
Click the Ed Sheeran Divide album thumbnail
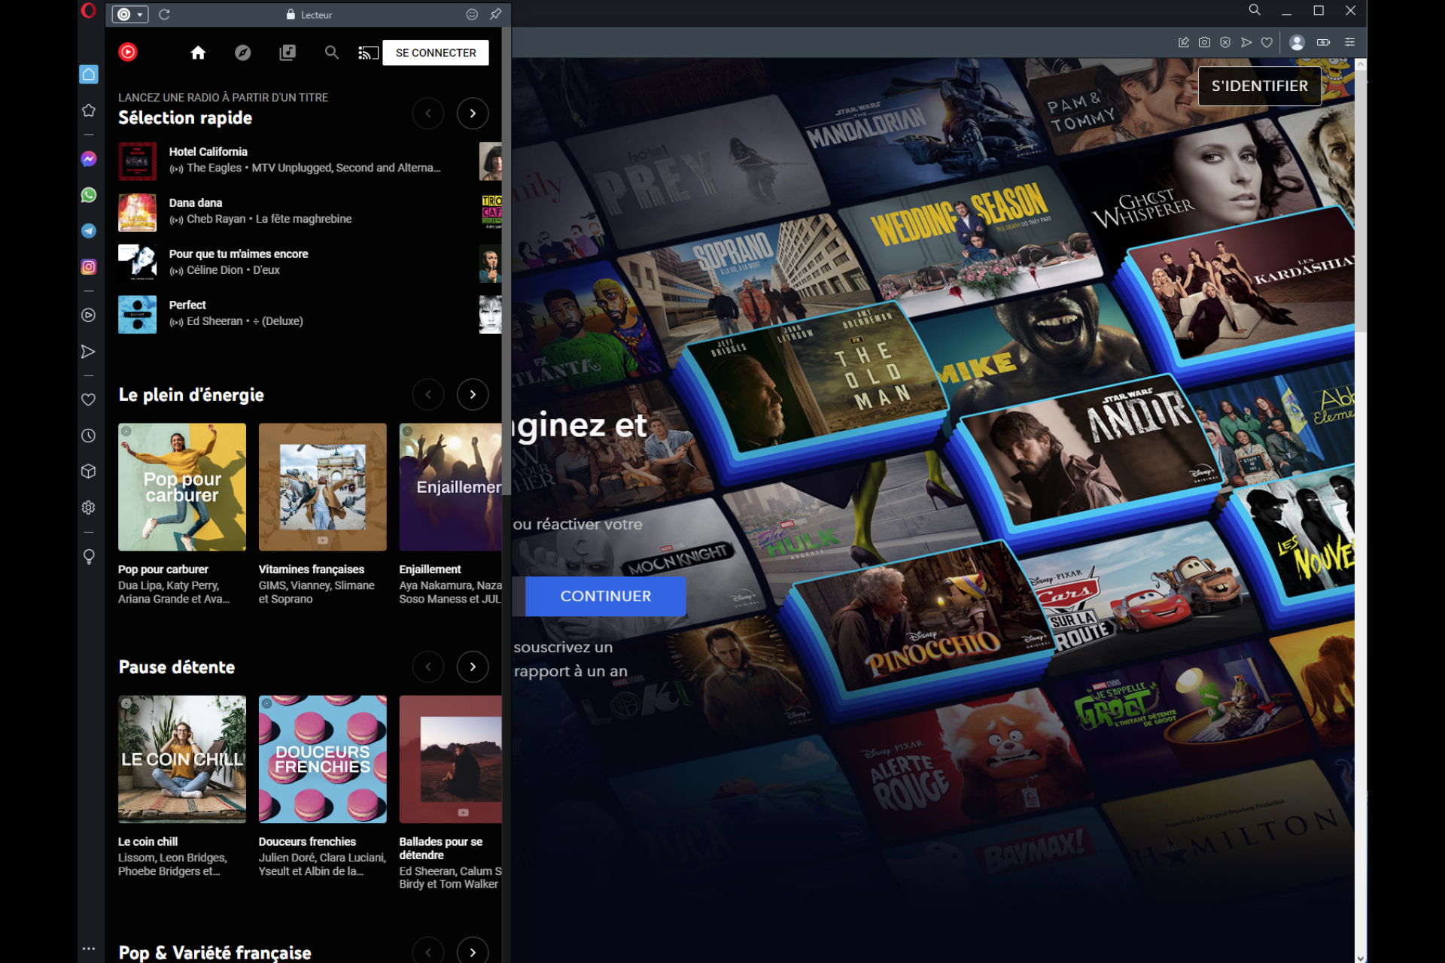[137, 314]
